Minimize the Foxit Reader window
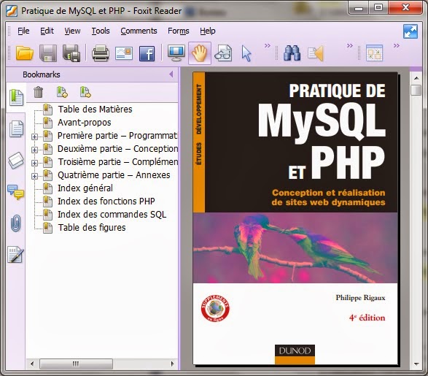428x376 pixels. coord(359,8)
